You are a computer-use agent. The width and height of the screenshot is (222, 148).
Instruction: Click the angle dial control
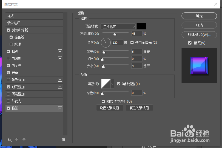point(106,43)
